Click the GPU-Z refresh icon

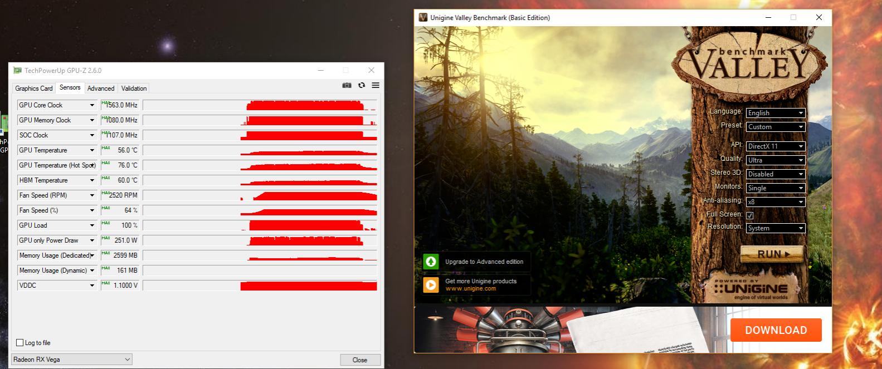click(x=362, y=85)
